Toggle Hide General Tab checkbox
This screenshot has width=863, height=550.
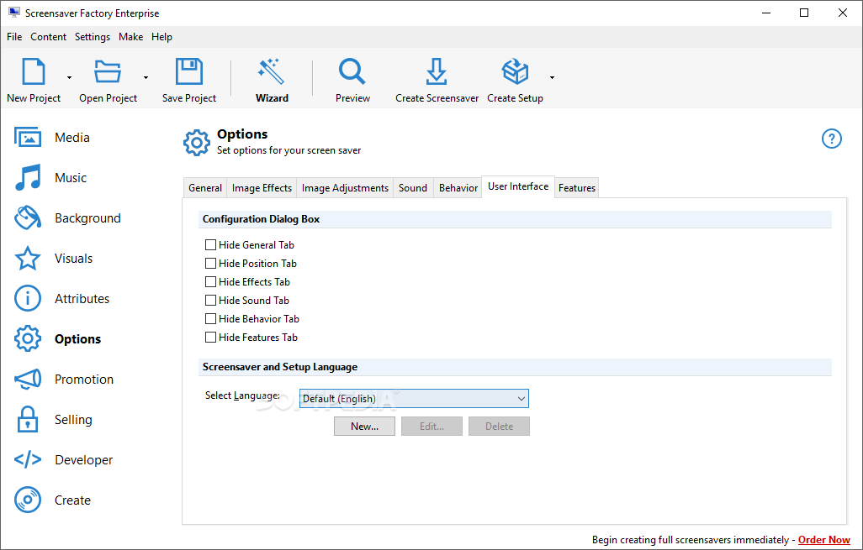click(x=210, y=244)
